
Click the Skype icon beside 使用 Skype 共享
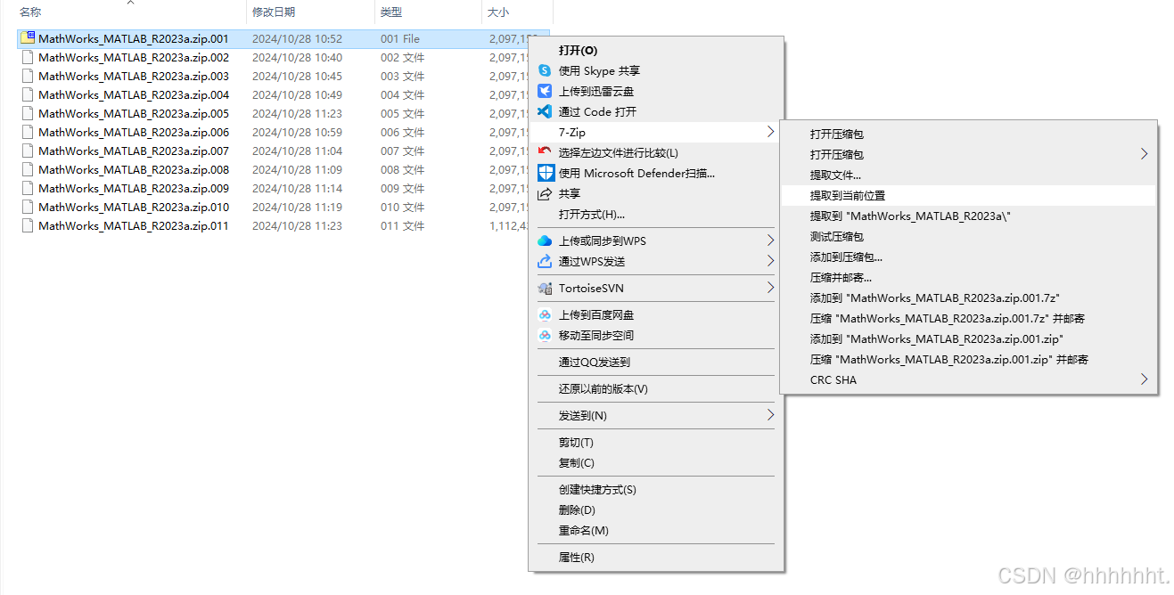[545, 70]
